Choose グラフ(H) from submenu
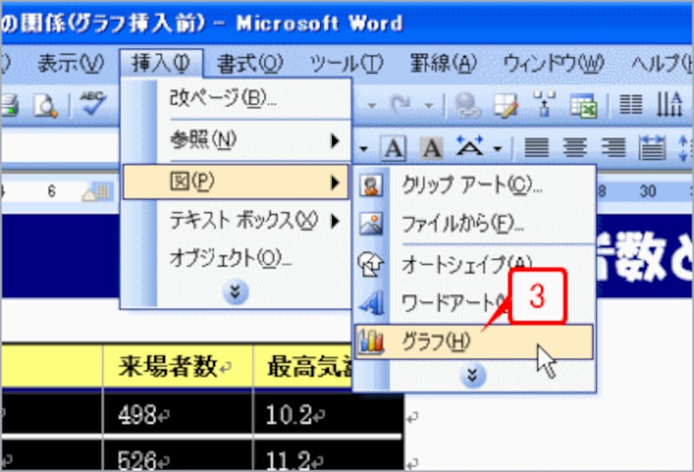The height and width of the screenshot is (472, 694). (474, 341)
